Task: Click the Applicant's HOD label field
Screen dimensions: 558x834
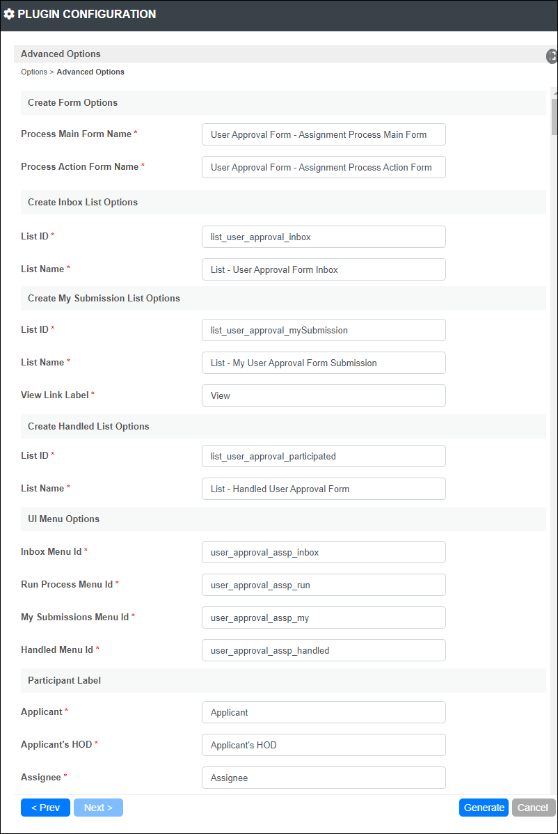Action: point(324,745)
